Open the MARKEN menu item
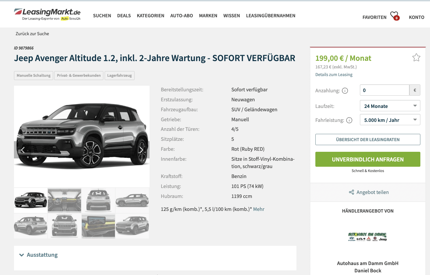The width and height of the screenshot is (430, 275). [208, 16]
